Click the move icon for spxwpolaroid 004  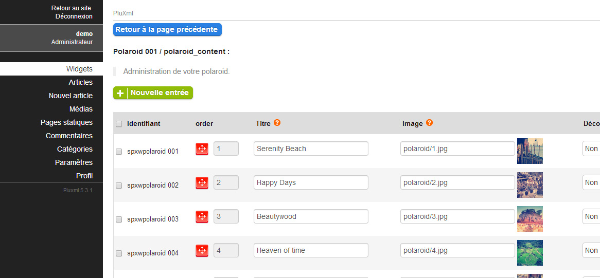[x=202, y=250]
